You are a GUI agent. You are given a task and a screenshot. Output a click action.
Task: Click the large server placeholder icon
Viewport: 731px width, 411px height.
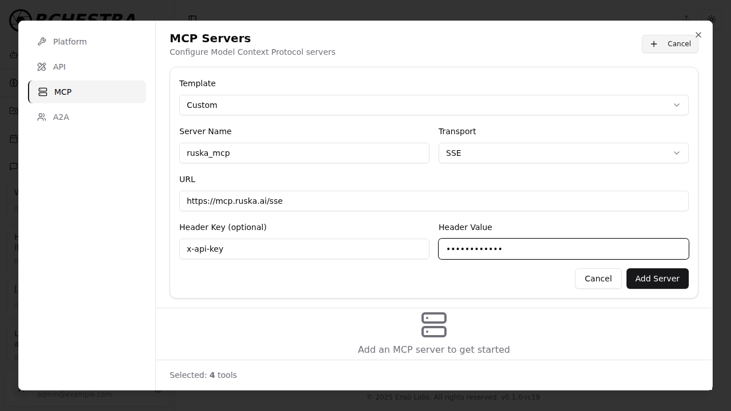tap(434, 325)
